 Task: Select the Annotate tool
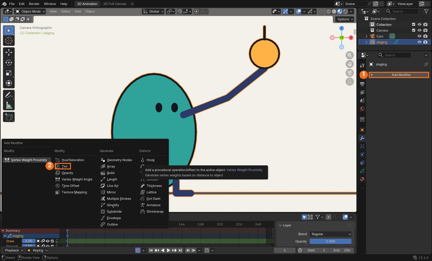[9, 95]
